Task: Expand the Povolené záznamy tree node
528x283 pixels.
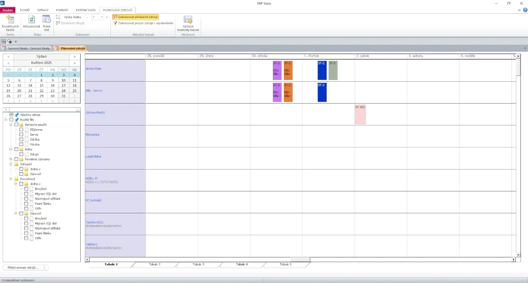Action: [x=11, y=159]
